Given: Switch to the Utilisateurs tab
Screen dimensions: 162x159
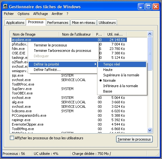Looking at the screenshot, I should click(107, 23).
